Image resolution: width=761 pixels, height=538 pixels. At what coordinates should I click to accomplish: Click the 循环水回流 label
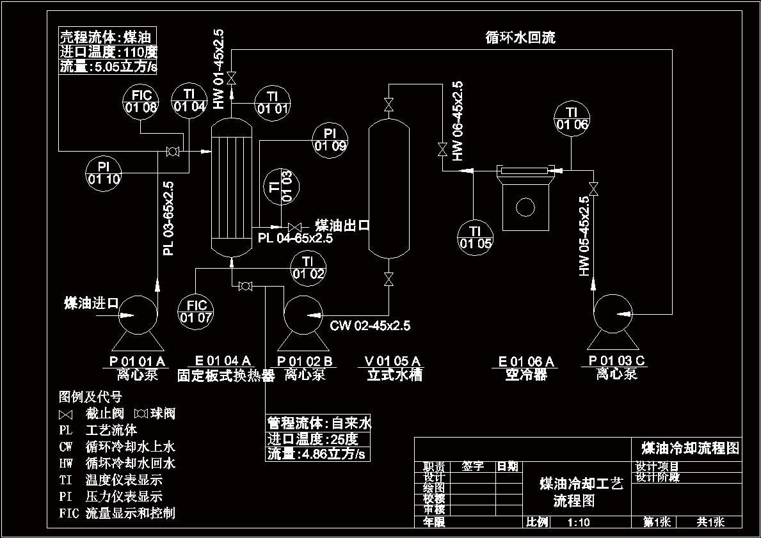[520, 37]
